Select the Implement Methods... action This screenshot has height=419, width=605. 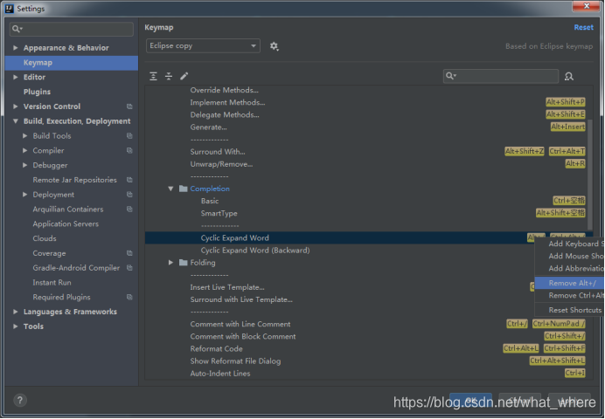click(x=227, y=102)
